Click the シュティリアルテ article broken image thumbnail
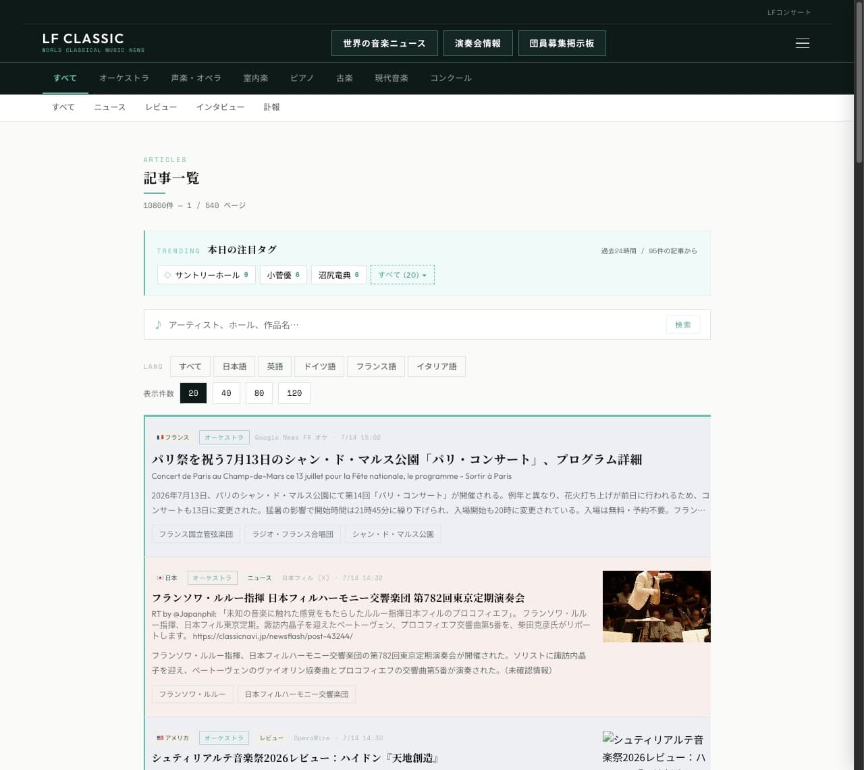Screen dimensions: 864x770 click(x=656, y=750)
